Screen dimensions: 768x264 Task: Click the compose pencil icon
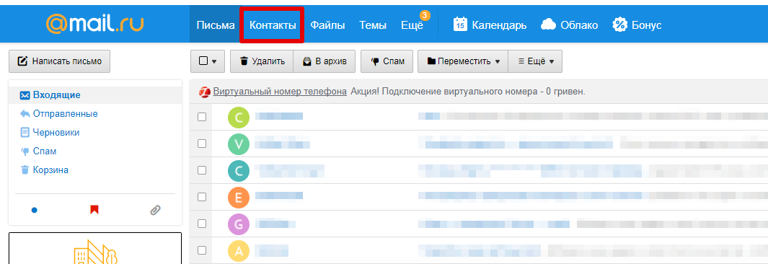(22, 61)
